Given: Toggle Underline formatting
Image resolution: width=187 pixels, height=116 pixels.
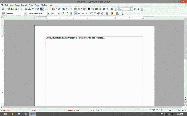Looking at the screenshot, I should coord(71,13).
